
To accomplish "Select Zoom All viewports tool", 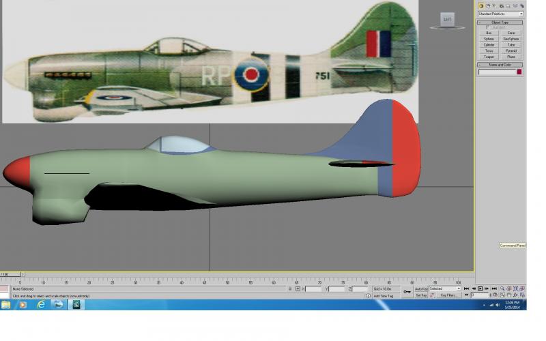I will click(509, 288).
